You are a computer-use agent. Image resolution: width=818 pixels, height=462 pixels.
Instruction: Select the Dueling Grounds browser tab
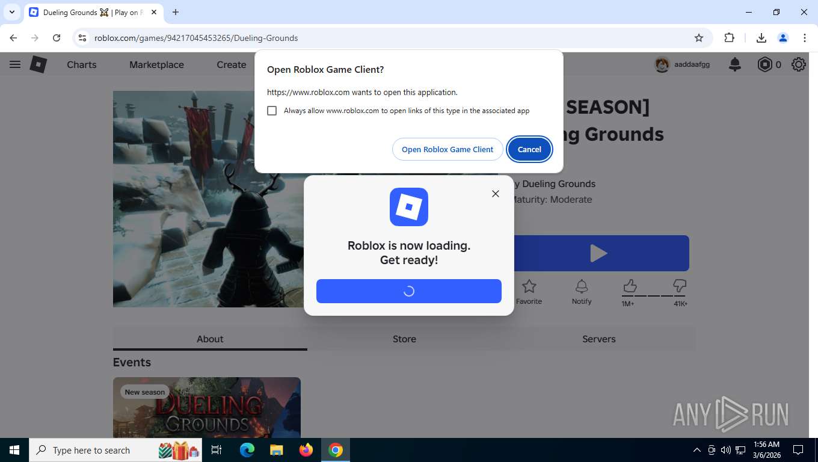coord(93,12)
